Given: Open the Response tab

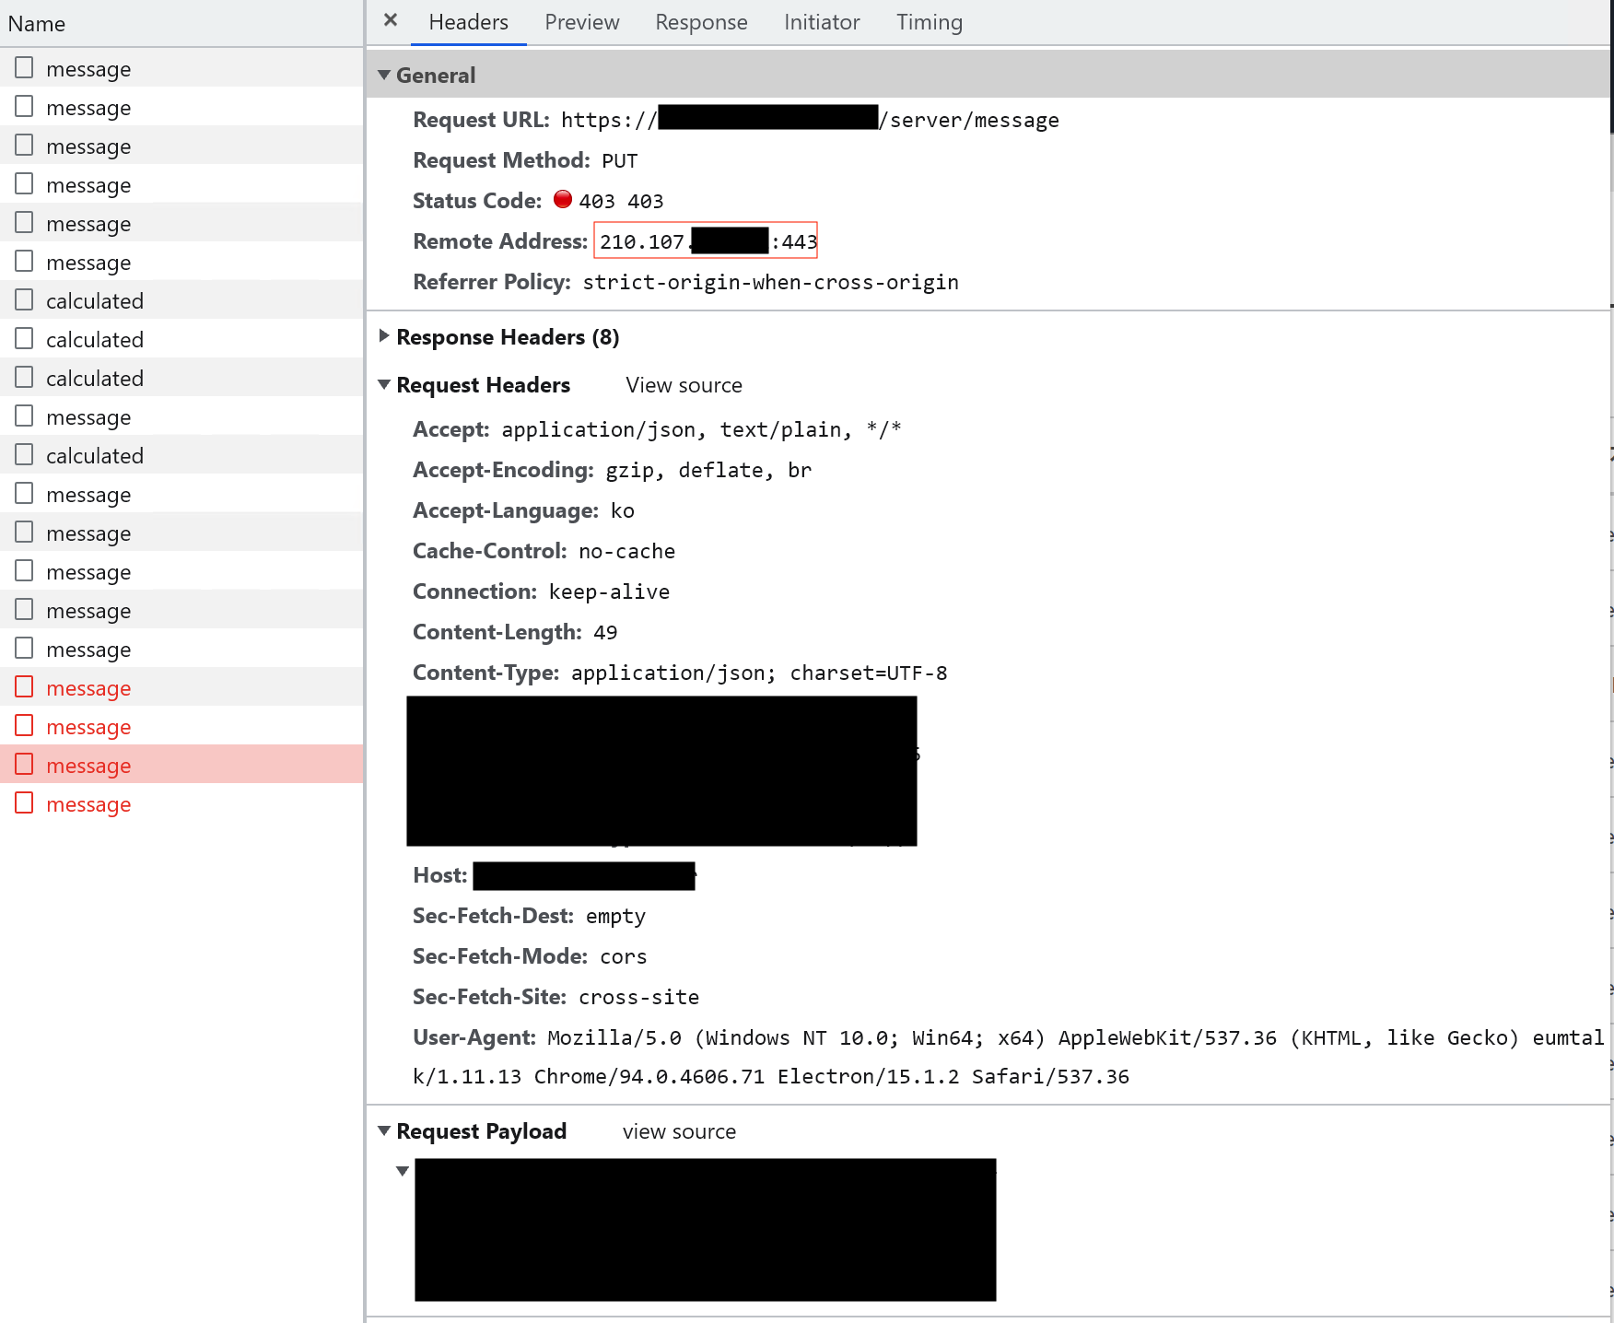Looking at the screenshot, I should [x=701, y=22].
